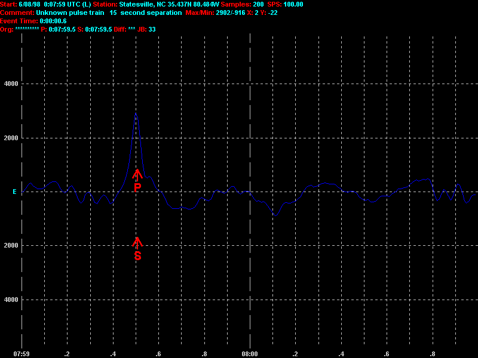478x358 pixels.
Task: Click the Start date 6/08/98 value
Action: pyautogui.click(x=29, y=4)
